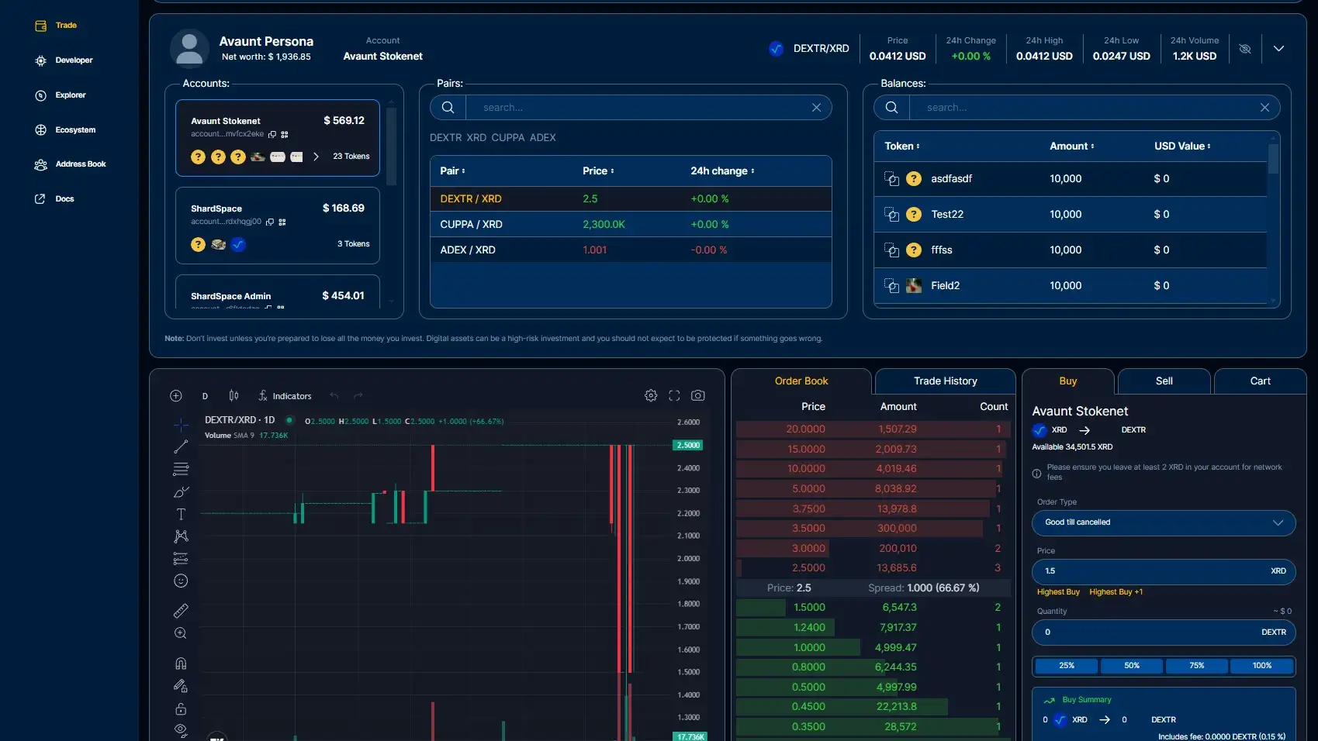Set quantity to 50% button
Viewport: 1318px width, 741px height.
(1131, 666)
